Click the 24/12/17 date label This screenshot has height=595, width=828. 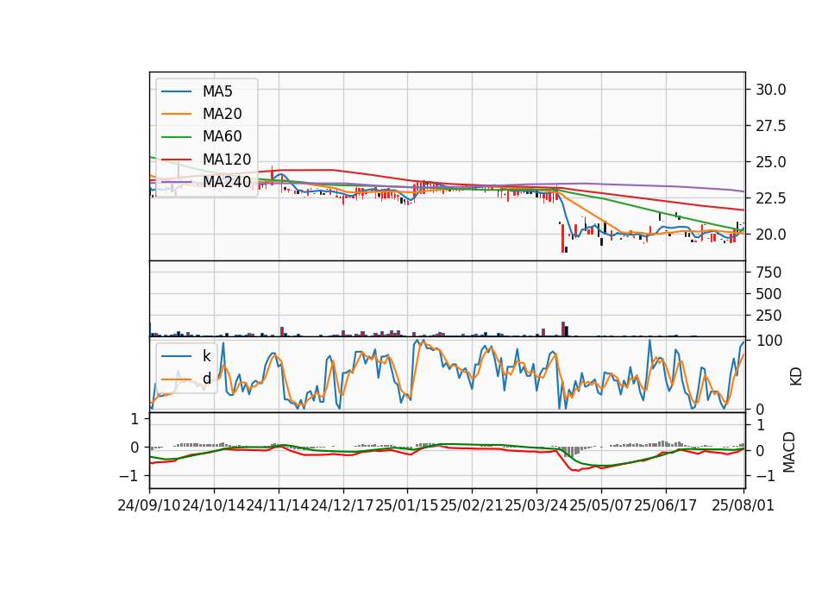342,505
